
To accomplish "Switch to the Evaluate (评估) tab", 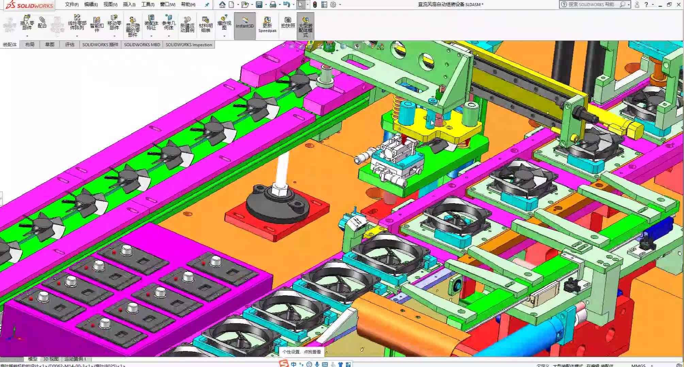I will pyautogui.click(x=70, y=45).
